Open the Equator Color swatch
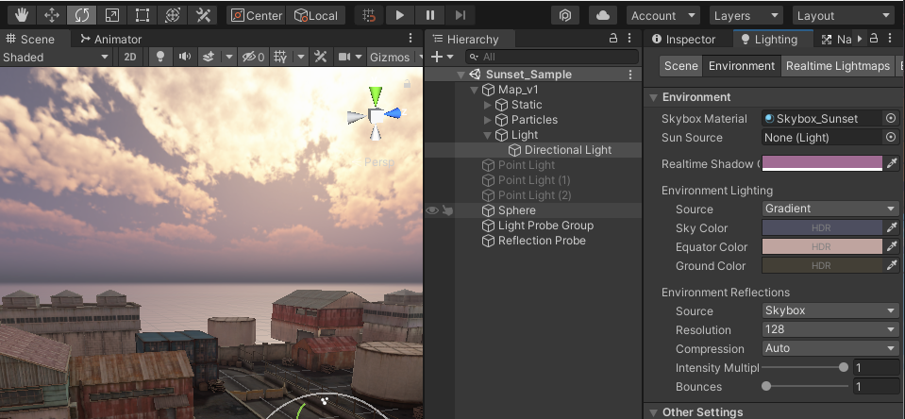 [x=822, y=246]
